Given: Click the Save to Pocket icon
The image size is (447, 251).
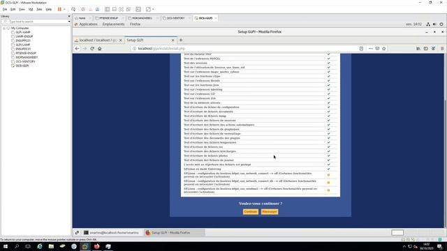Looking at the screenshot, I should point(377,49).
